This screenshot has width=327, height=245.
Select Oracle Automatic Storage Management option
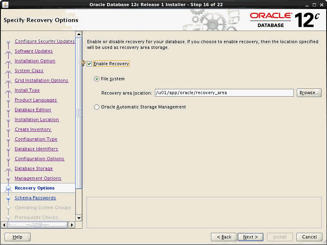tap(96, 107)
